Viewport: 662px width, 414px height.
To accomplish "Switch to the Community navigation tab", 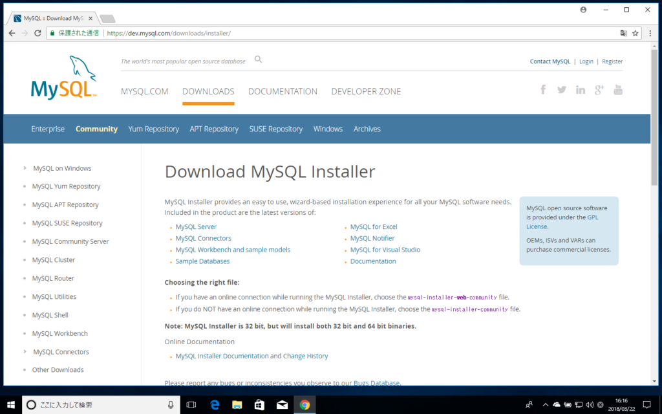I will 96,129.
